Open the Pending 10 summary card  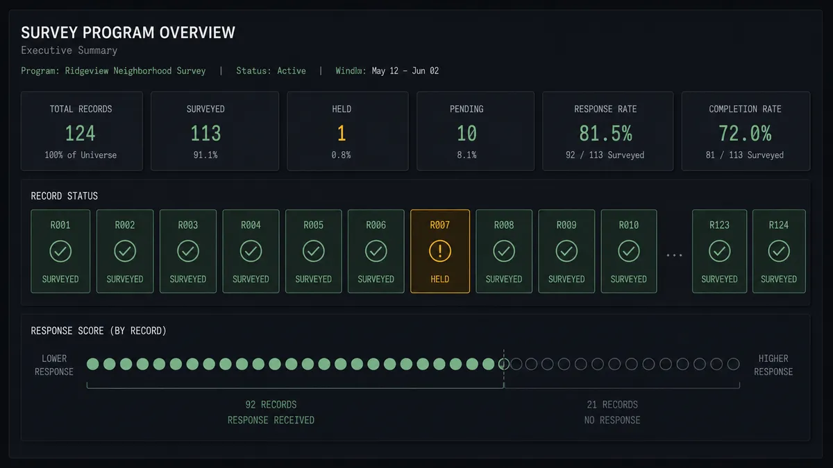[475, 131]
